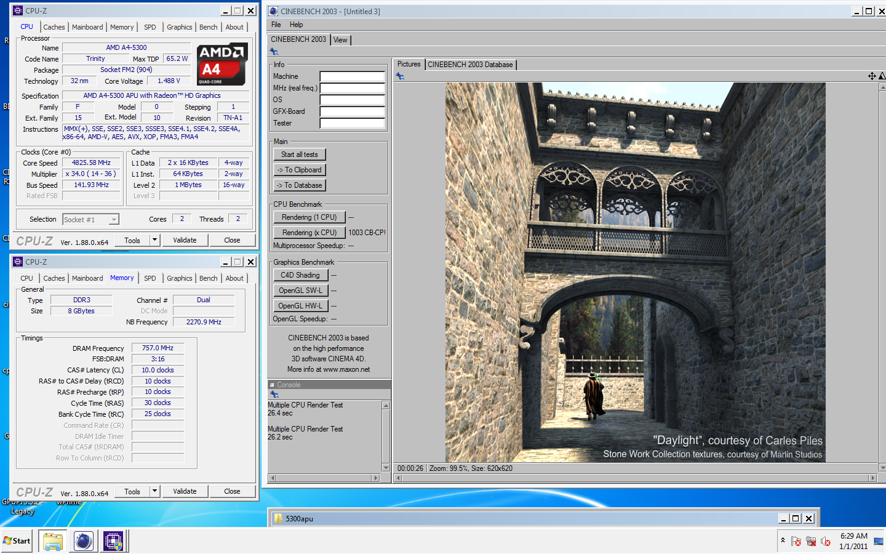Click pin icon in the CINEBENCH Info panel
This screenshot has width=886, height=554.
[274, 52]
